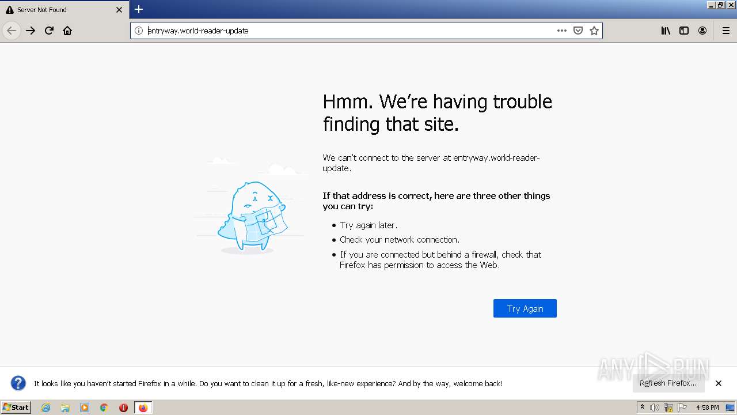Open File Explorer from taskbar
This screenshot has width=737, height=415.
tap(65, 408)
